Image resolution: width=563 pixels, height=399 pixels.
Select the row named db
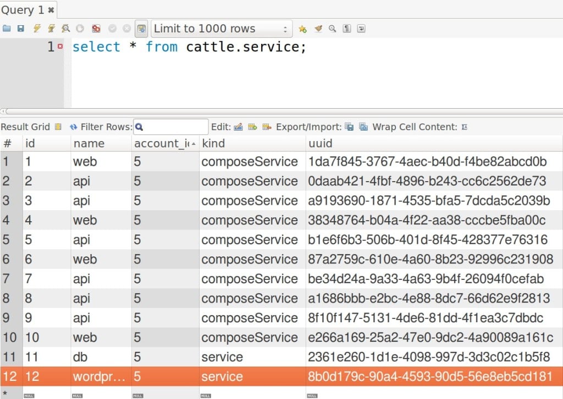coord(81,357)
